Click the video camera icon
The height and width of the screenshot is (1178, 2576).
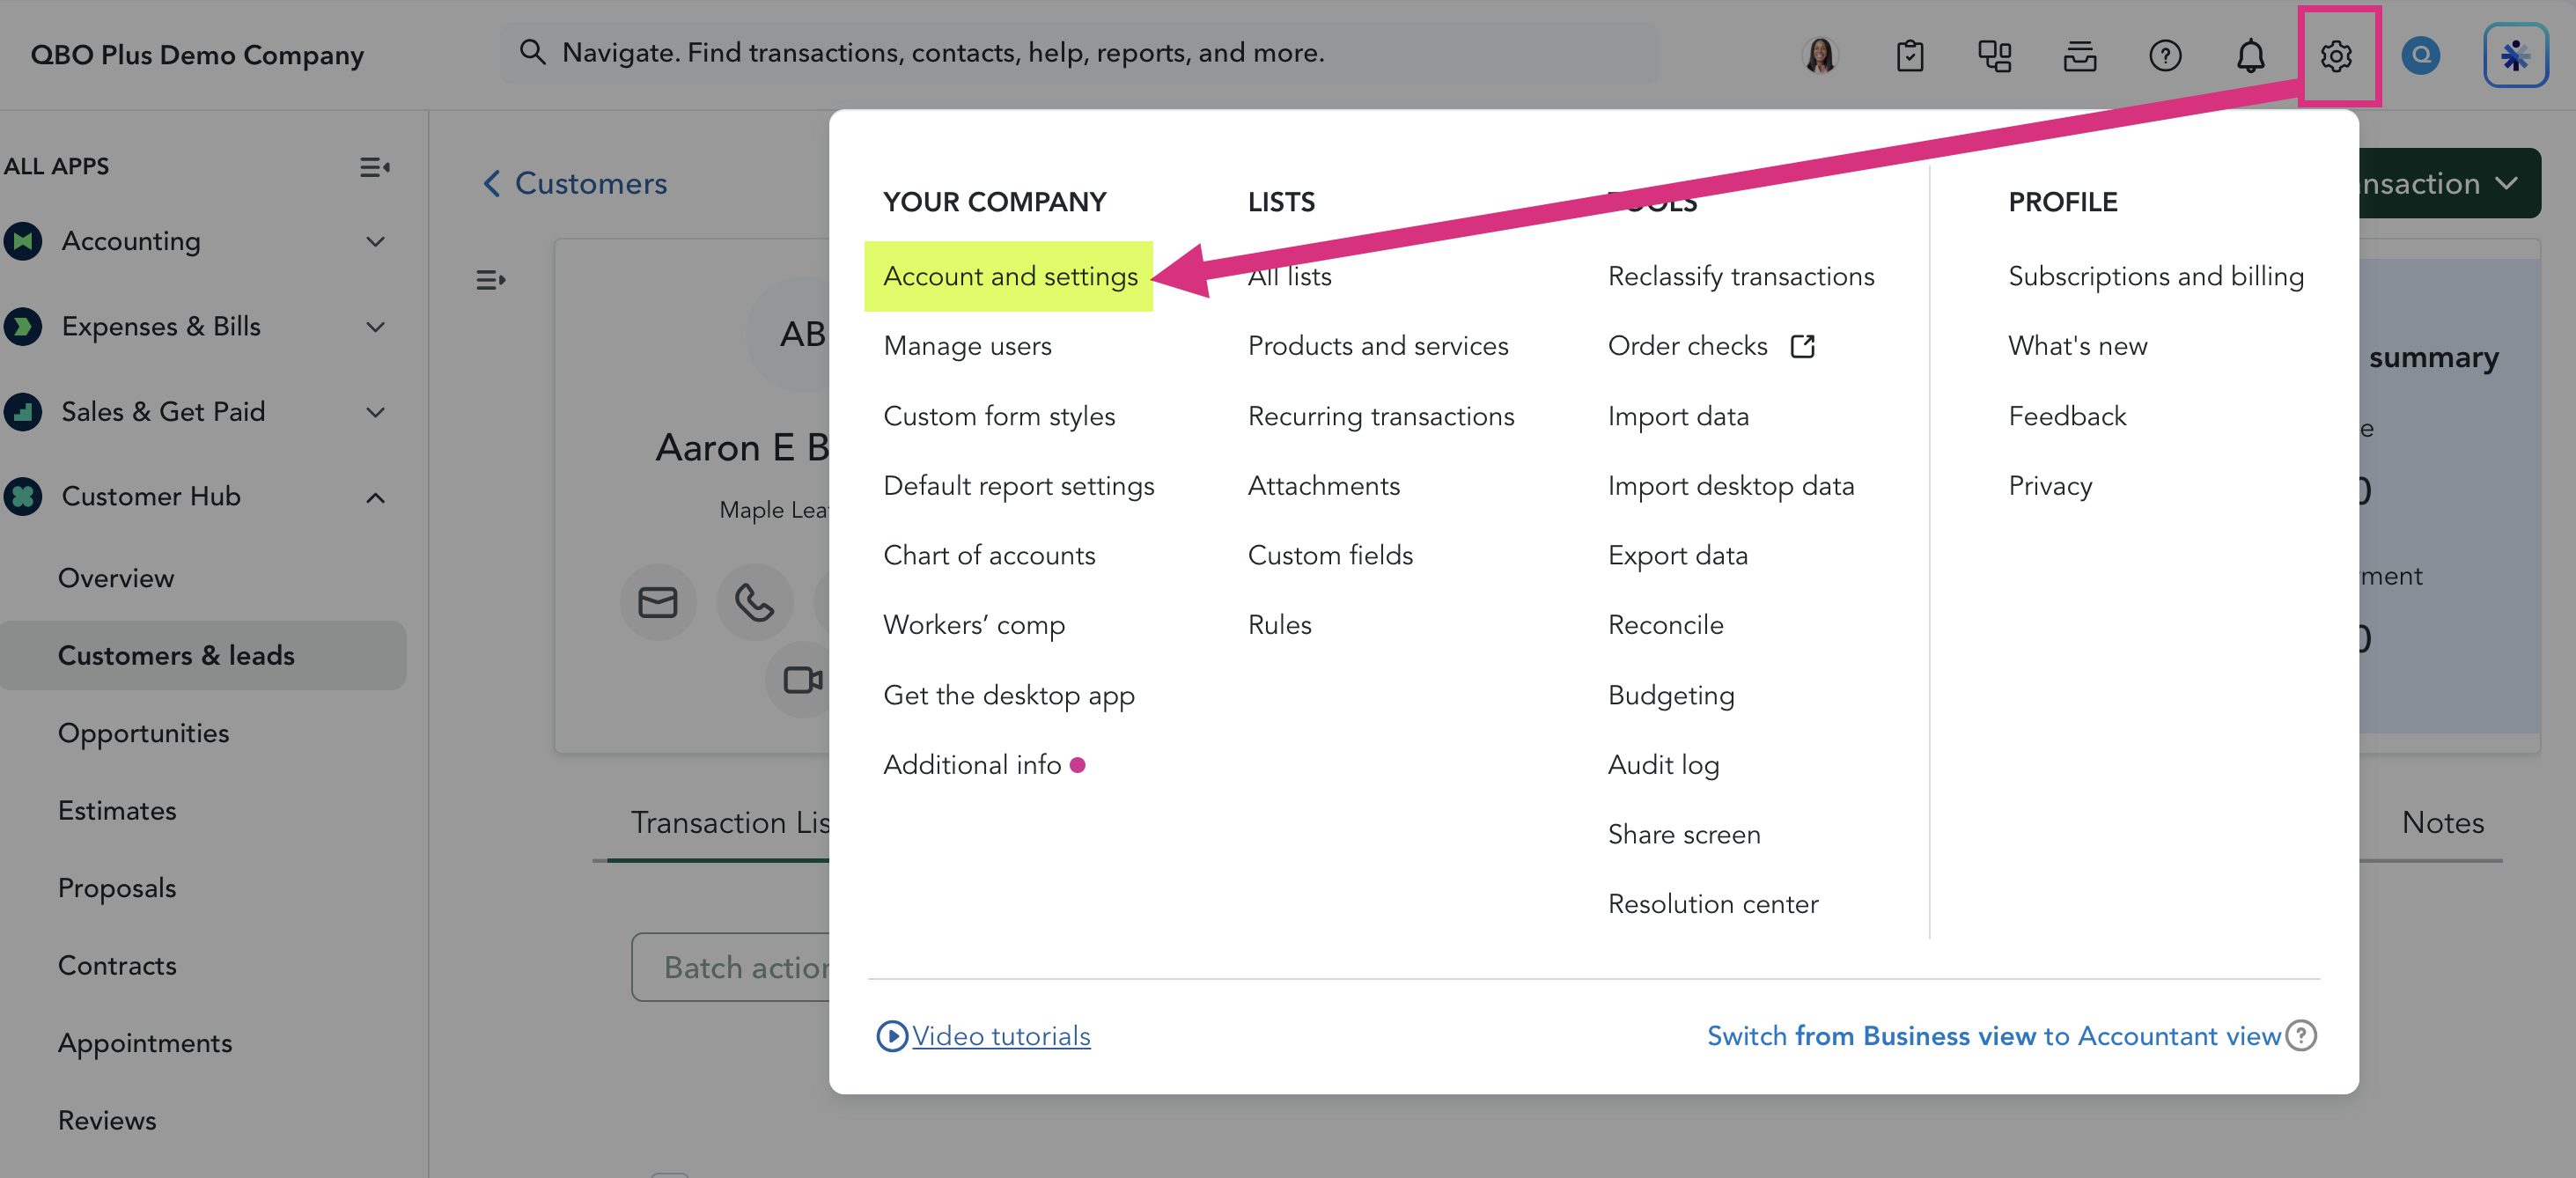pos(802,680)
